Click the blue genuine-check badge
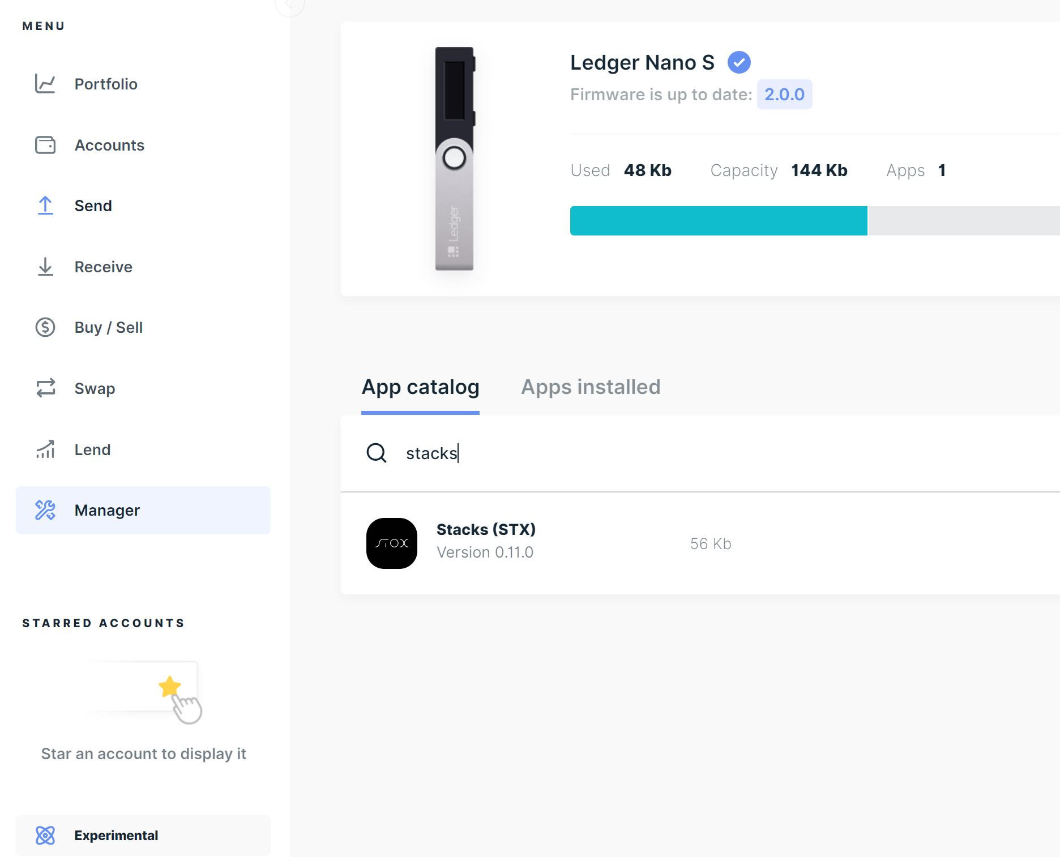1060x857 pixels. 739,62
